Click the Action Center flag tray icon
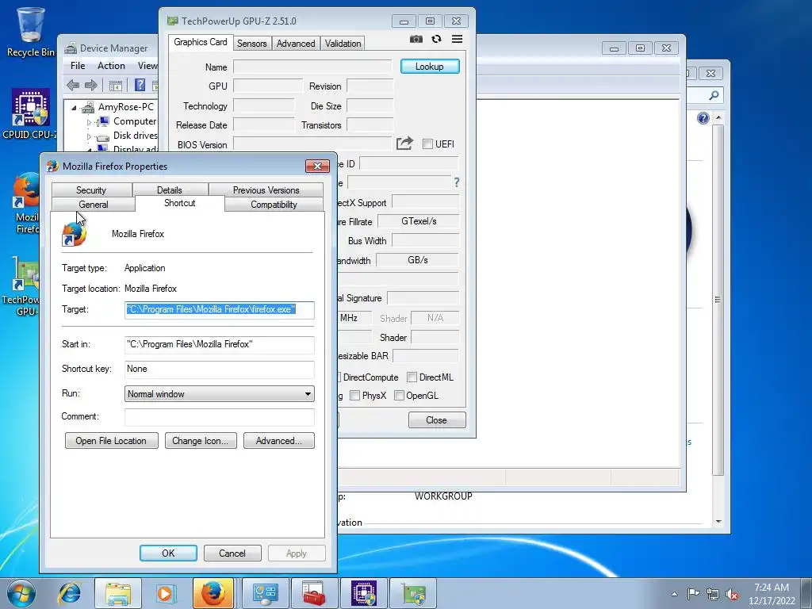This screenshot has width=812, height=609. point(693,593)
